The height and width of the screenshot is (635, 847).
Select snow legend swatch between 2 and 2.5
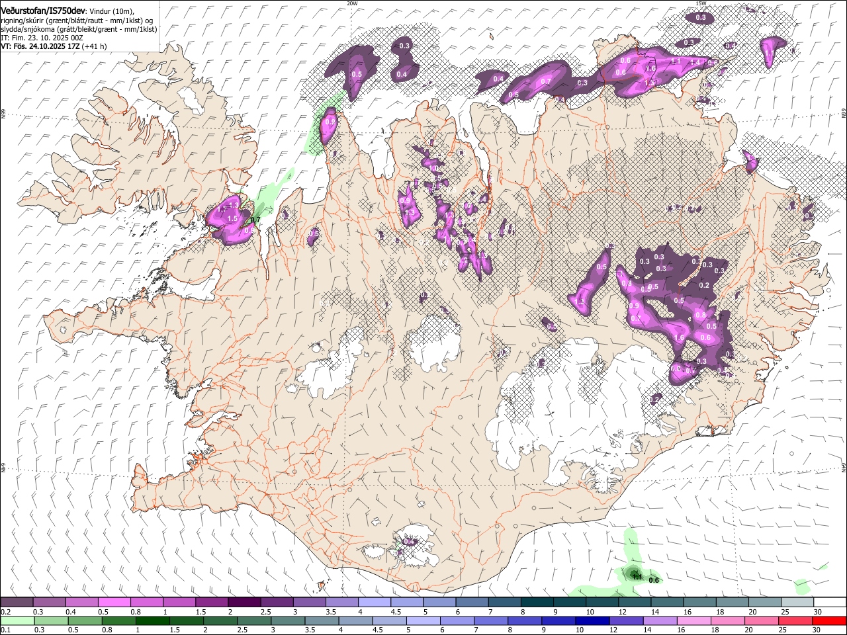point(244,602)
